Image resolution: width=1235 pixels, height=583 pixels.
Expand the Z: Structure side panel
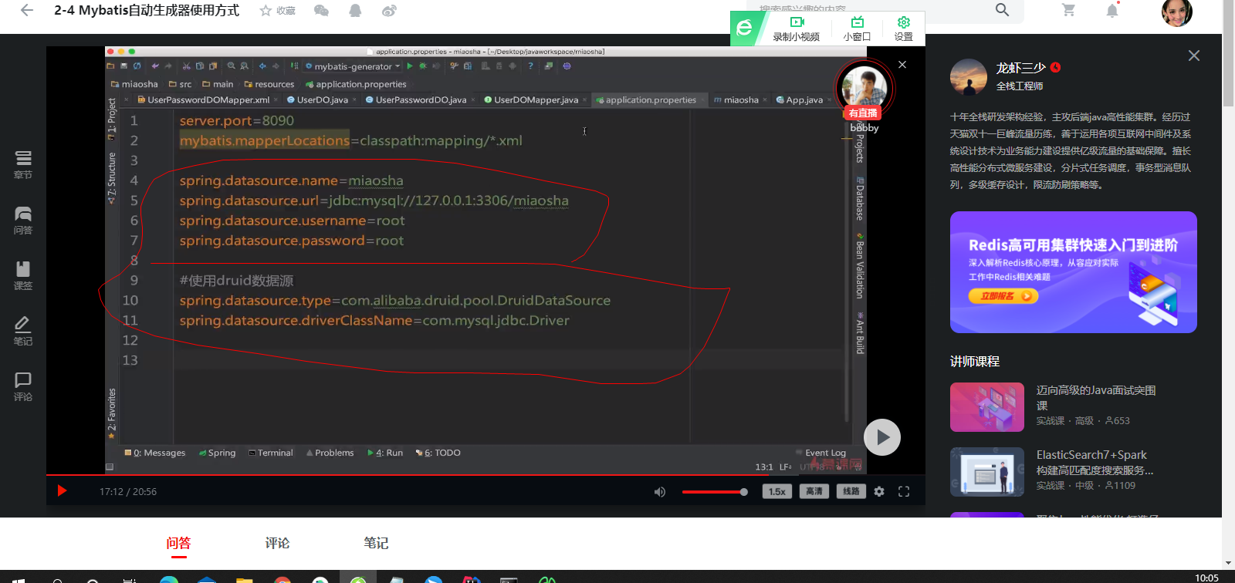(x=111, y=178)
